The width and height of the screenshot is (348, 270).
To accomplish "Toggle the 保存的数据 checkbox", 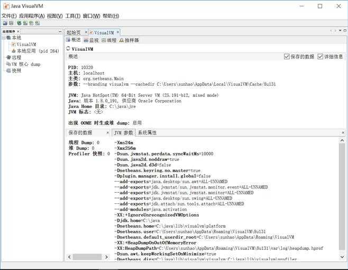I will [x=287, y=57].
